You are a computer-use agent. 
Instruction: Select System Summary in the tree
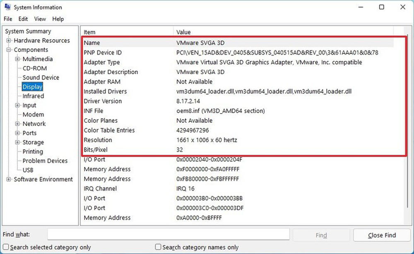tap(28, 31)
